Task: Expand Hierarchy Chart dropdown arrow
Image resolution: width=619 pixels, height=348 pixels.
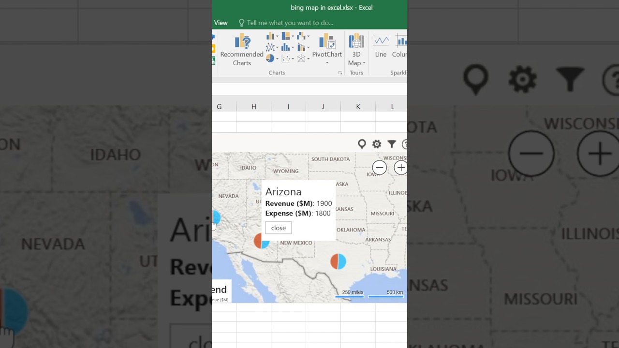Action: point(292,37)
